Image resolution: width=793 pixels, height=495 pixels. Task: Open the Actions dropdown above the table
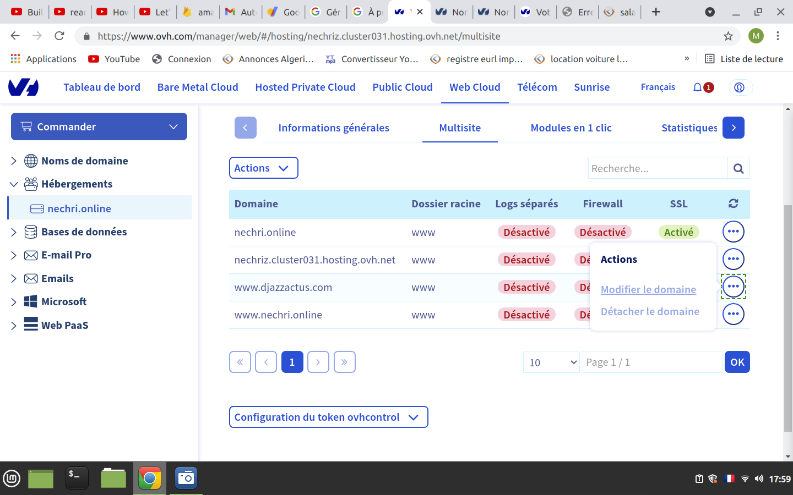[x=263, y=168]
